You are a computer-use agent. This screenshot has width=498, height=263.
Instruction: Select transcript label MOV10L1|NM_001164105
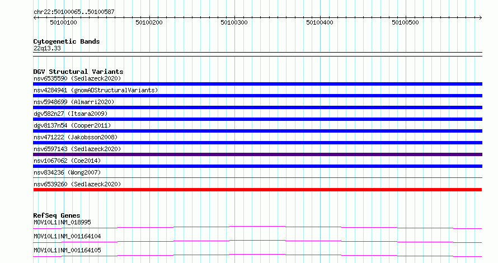click(x=67, y=250)
